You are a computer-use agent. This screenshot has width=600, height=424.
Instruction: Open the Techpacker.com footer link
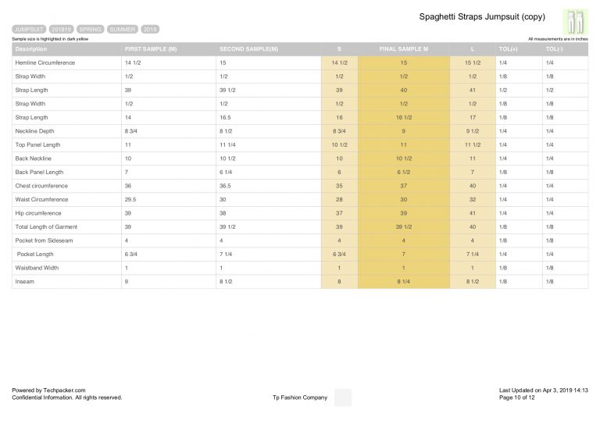point(64,390)
